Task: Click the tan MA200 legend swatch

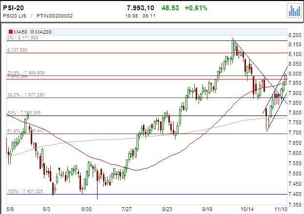Action: [32, 32]
